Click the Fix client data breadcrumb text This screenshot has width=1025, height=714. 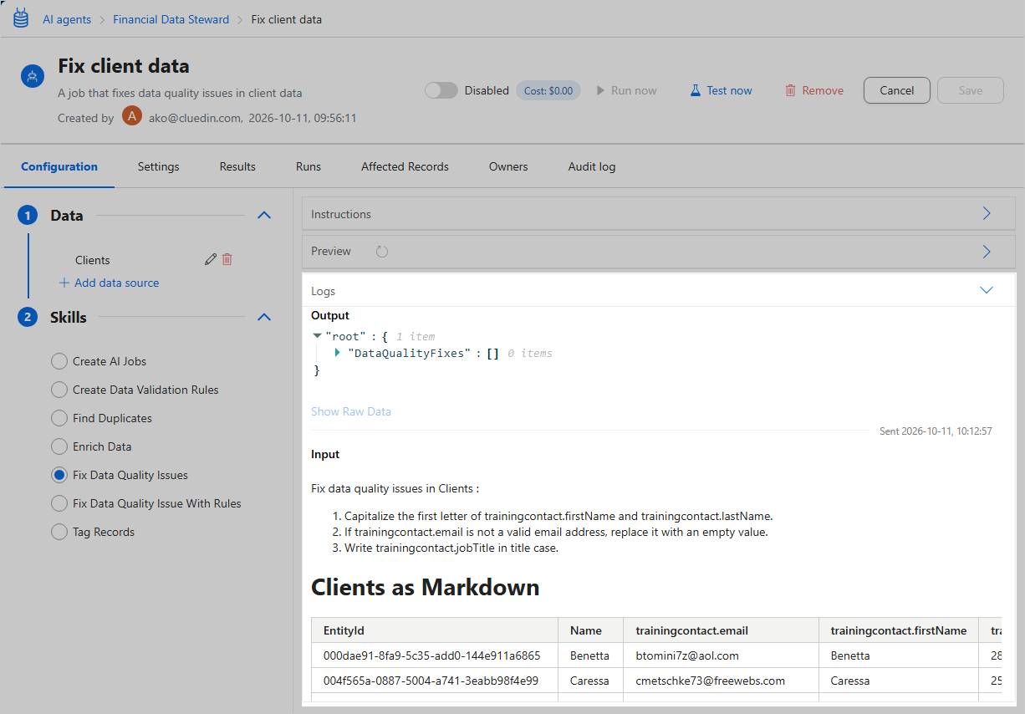coord(287,19)
